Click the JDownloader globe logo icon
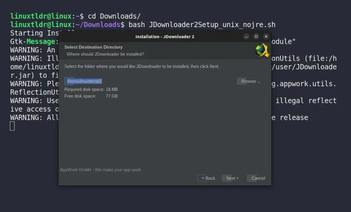351x212 pixels. point(262,50)
